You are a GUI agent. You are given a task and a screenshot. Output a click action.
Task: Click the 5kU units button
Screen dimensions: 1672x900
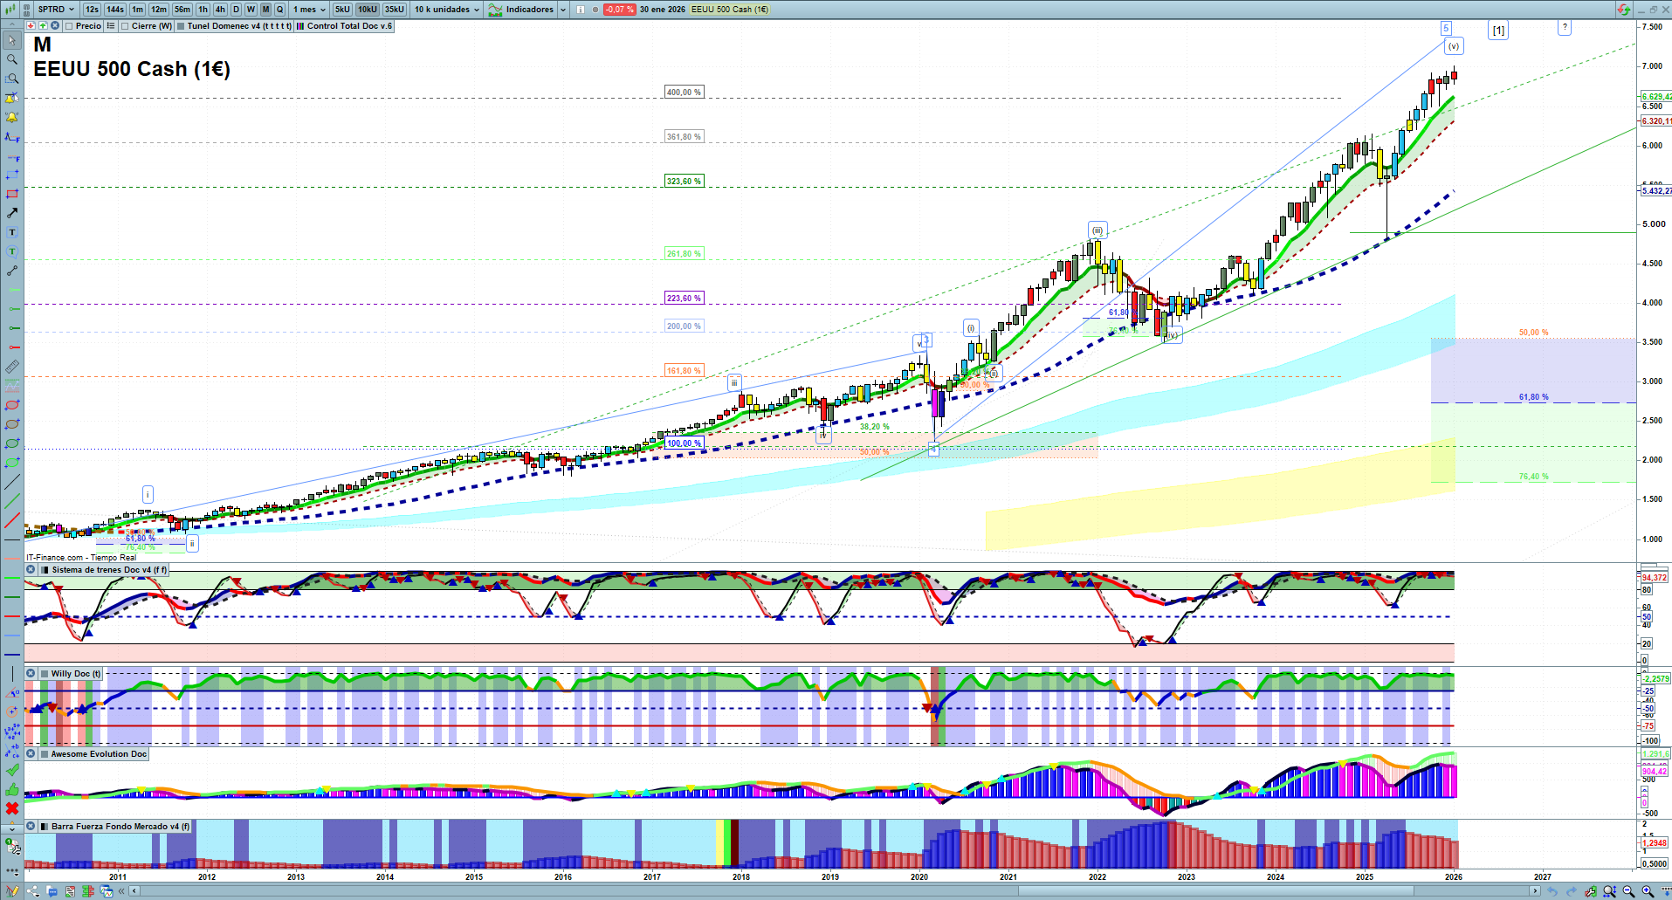pos(342,10)
